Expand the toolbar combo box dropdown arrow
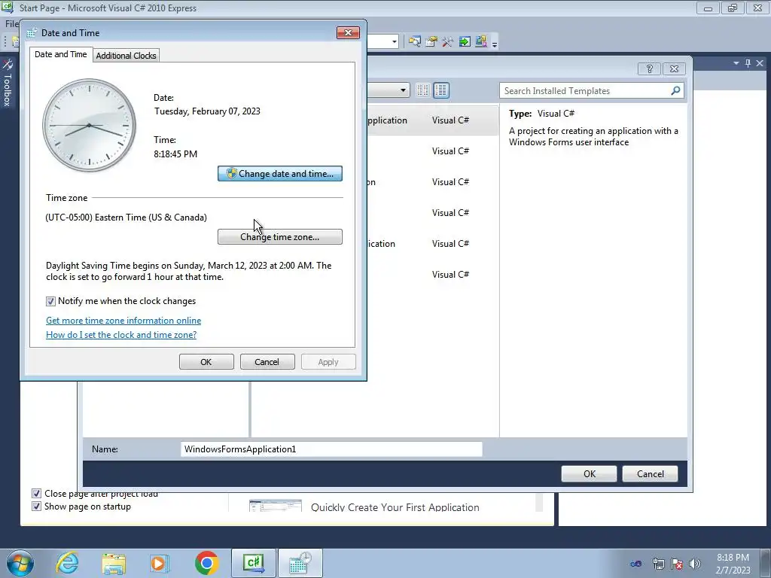The height and width of the screenshot is (578, 771). pyautogui.click(x=394, y=42)
